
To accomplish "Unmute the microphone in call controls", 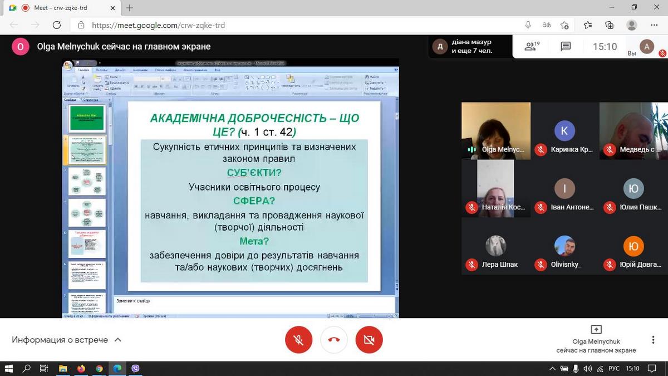I will point(298,340).
